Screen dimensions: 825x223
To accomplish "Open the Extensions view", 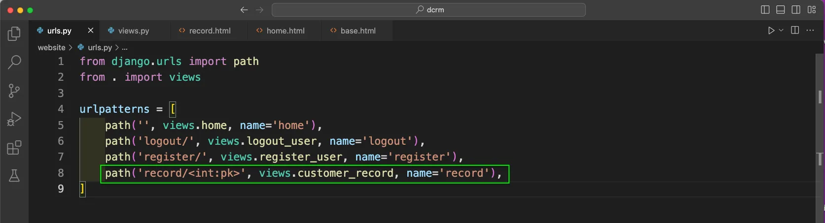I will point(14,147).
